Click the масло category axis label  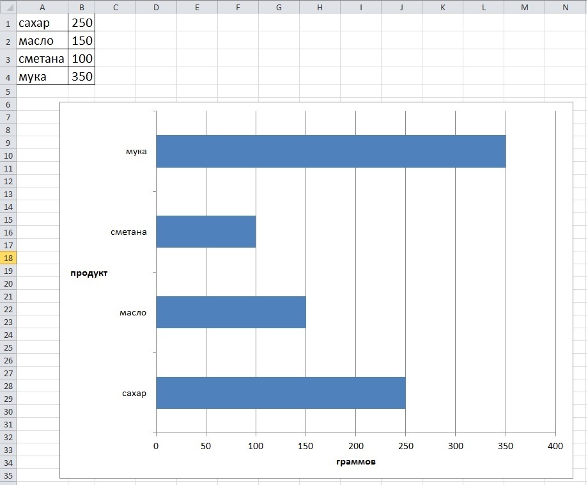133,313
